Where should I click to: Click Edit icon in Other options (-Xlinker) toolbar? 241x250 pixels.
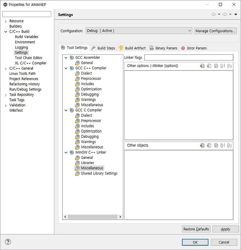click(216, 66)
